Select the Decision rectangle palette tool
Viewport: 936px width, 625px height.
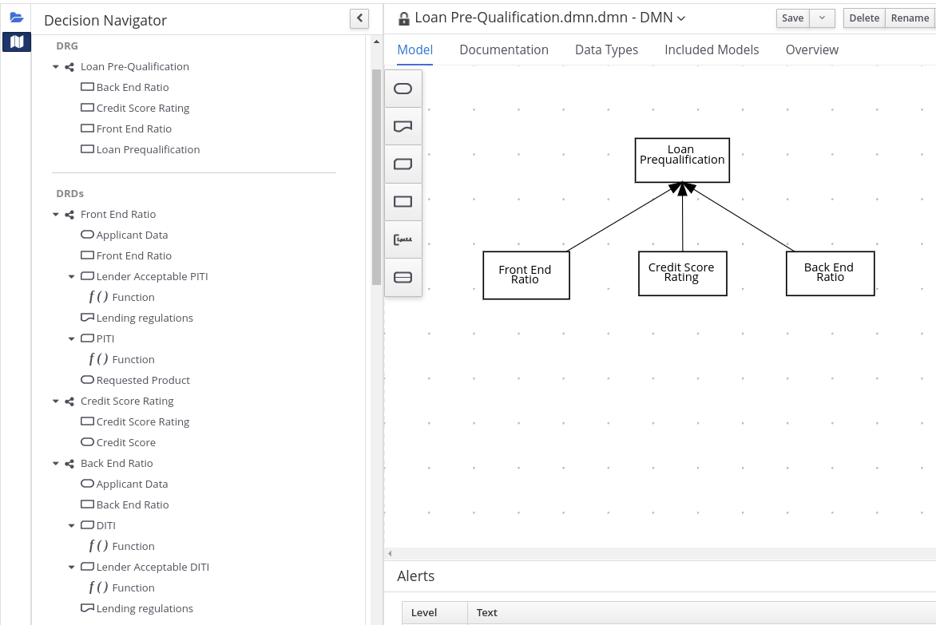click(x=403, y=202)
